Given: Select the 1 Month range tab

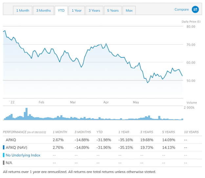Looking at the screenshot, I should 23,11.
